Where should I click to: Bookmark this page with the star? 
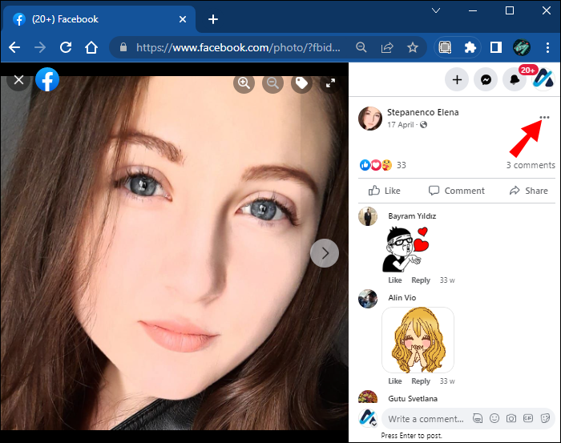(x=413, y=47)
